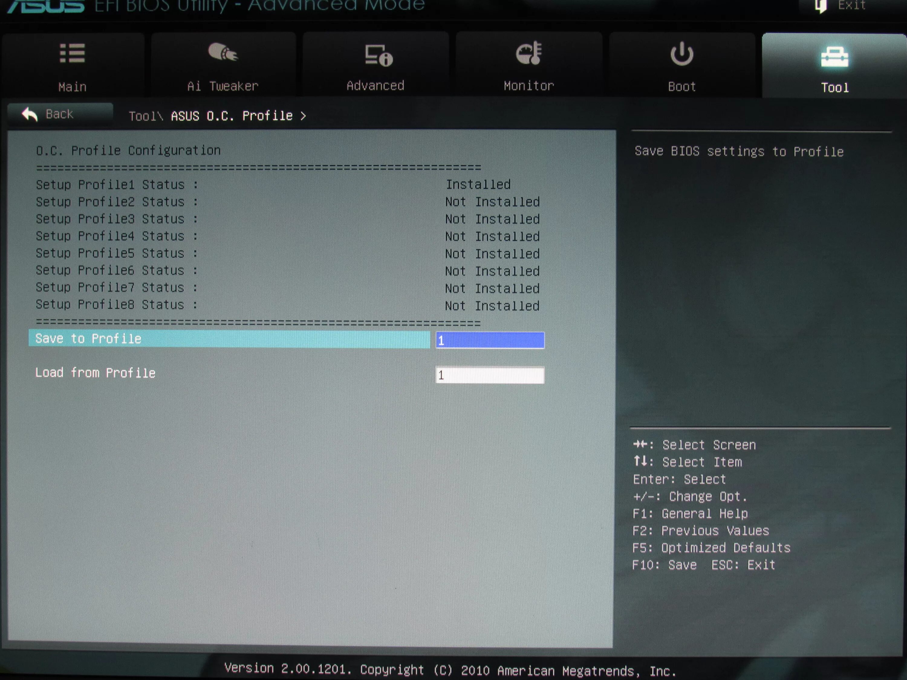Click Save BIOS settings to Profile help text
907x680 pixels.
coord(739,151)
